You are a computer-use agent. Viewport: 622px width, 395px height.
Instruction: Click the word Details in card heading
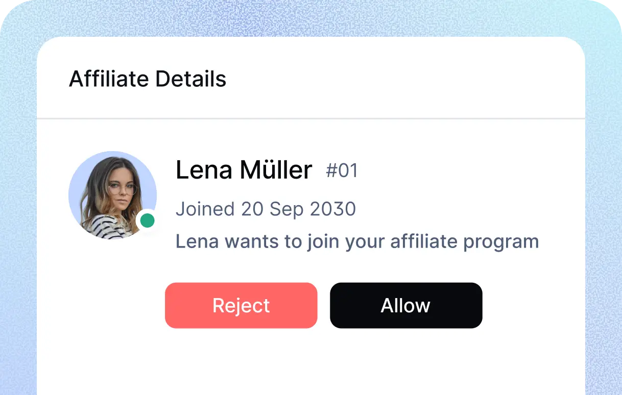coord(190,79)
